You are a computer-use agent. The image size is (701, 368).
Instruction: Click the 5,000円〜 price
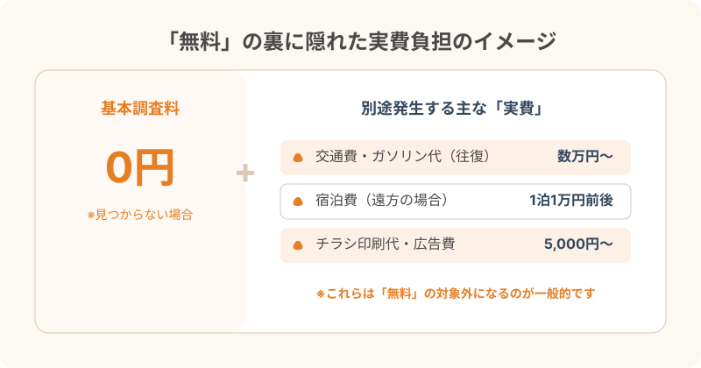click(x=578, y=244)
